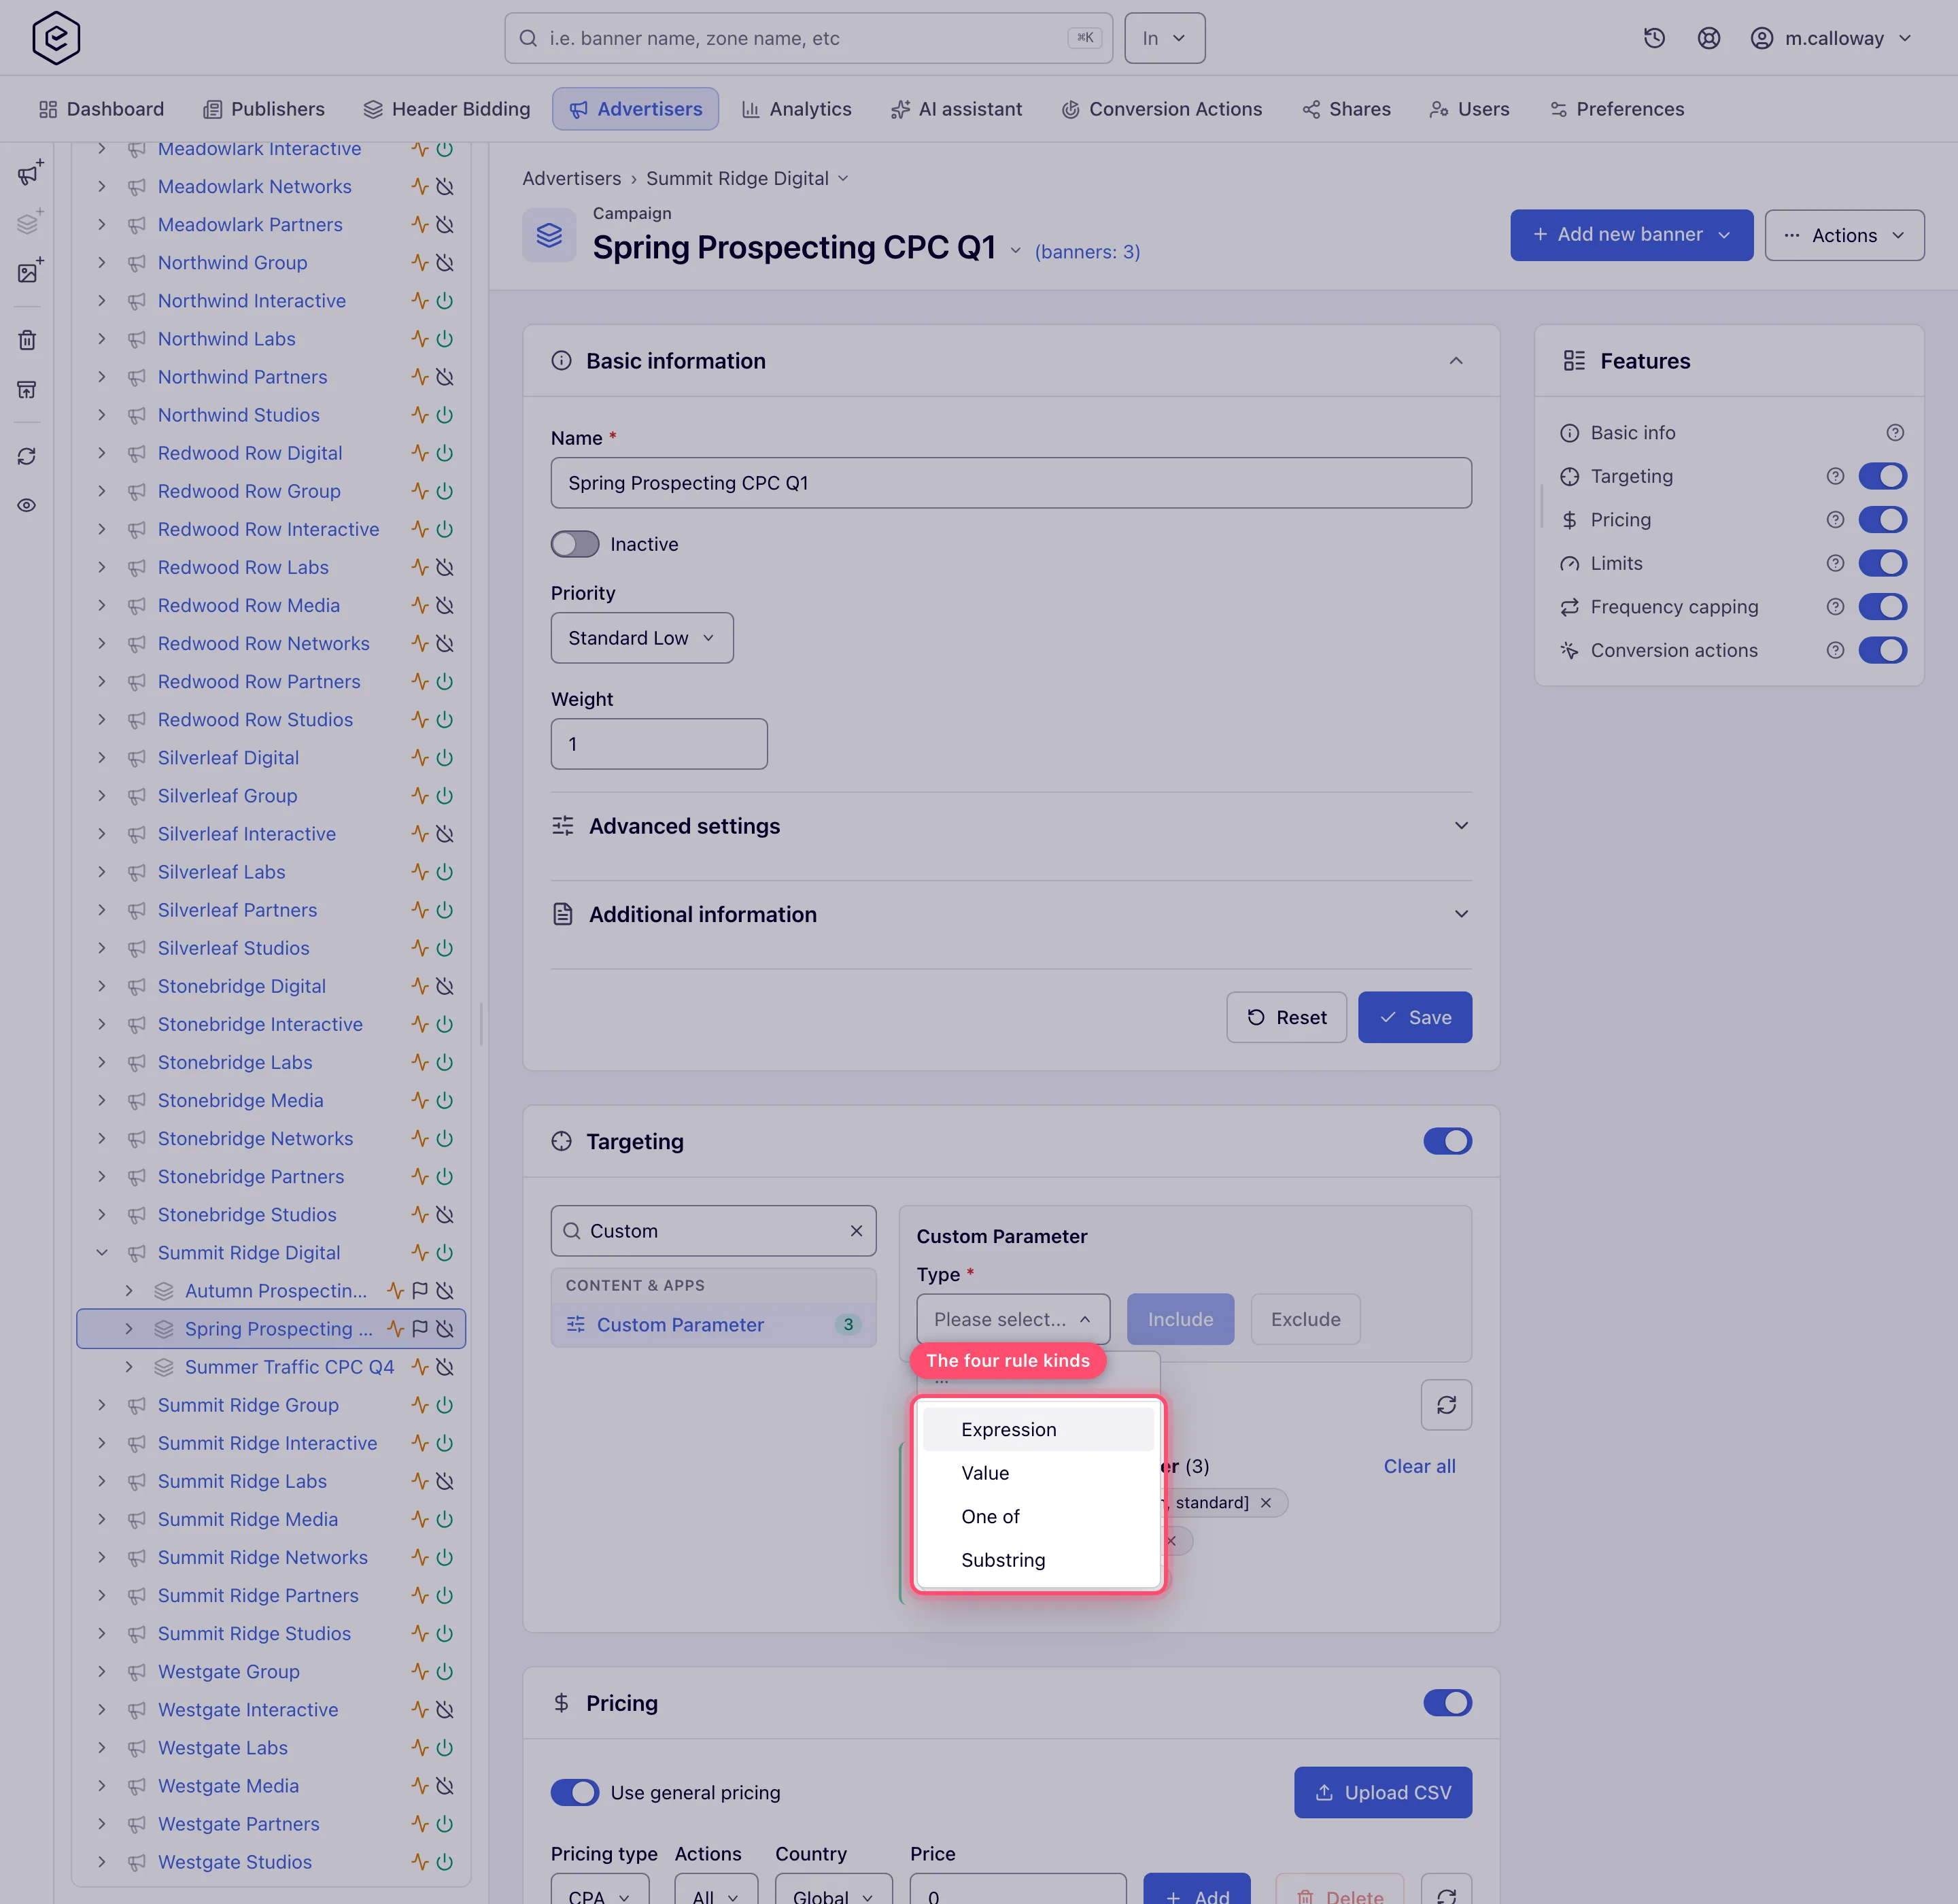This screenshot has width=1958, height=1904.
Task: Open the Header Bidding tab
Action: click(446, 109)
